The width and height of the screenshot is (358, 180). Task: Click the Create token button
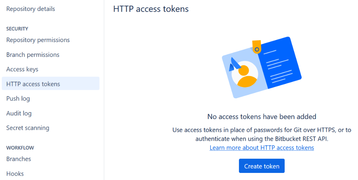262,166
